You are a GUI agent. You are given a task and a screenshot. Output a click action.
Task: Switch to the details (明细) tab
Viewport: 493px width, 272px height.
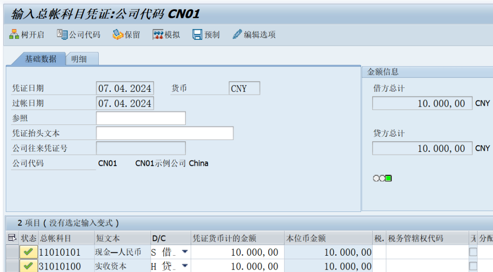79,59
